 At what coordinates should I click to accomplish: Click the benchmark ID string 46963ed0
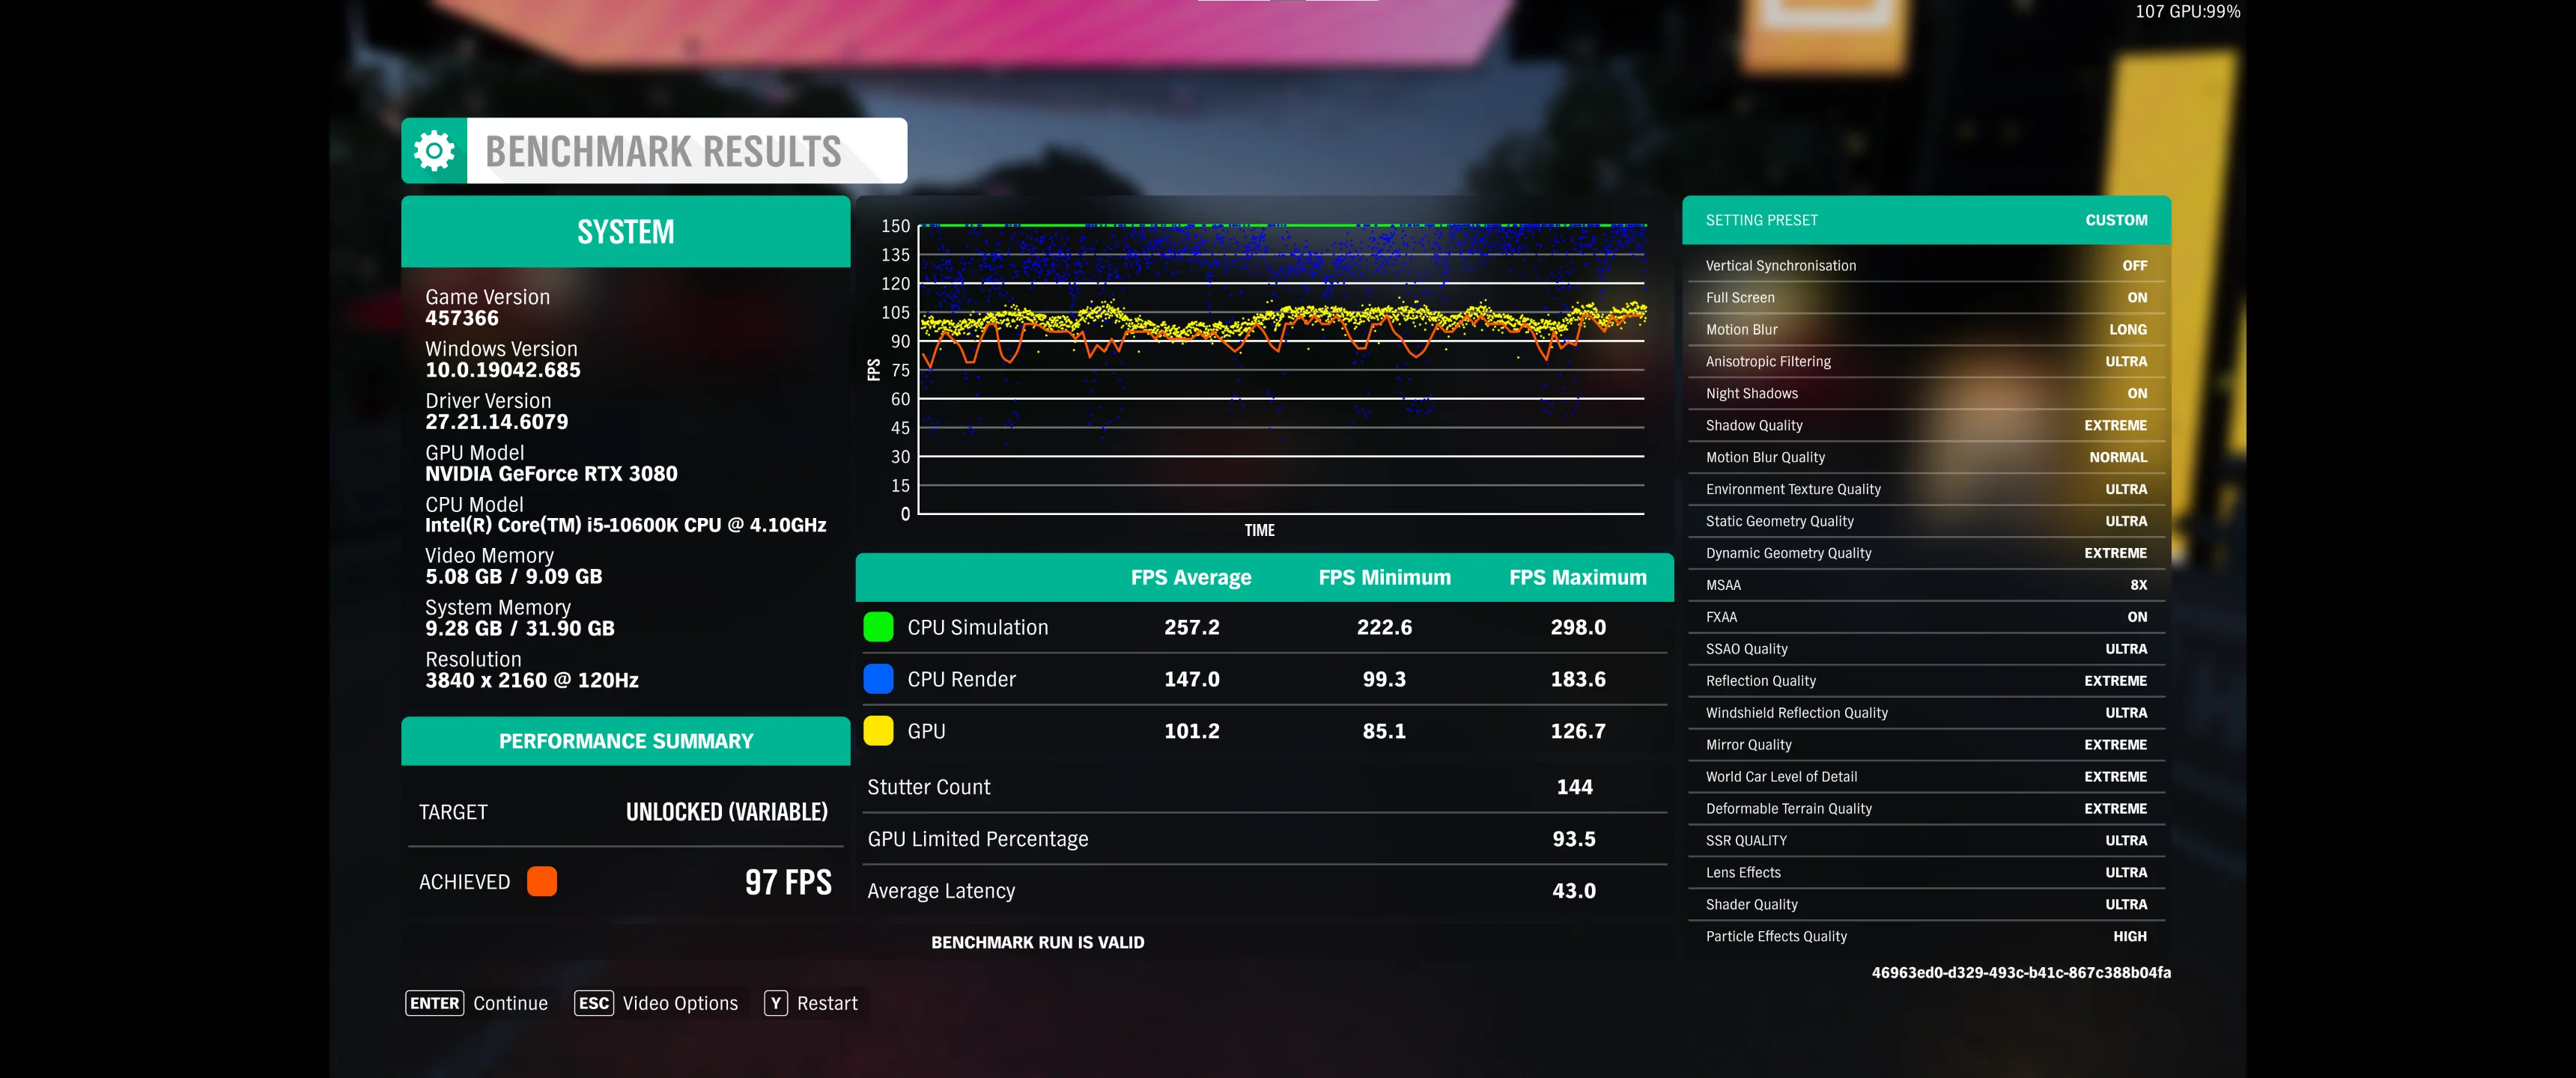2021,973
